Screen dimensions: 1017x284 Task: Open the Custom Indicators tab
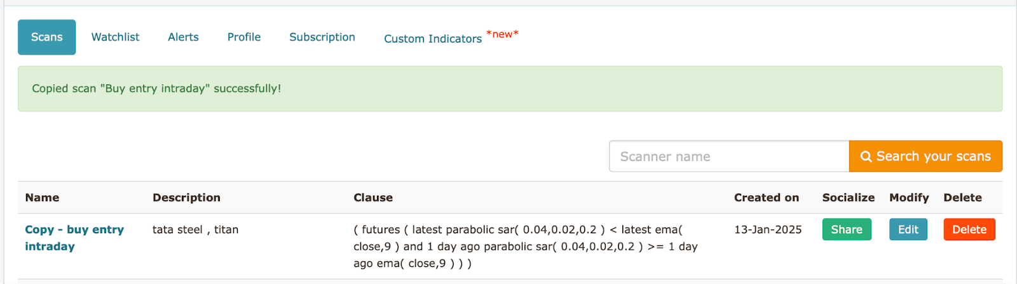click(433, 39)
